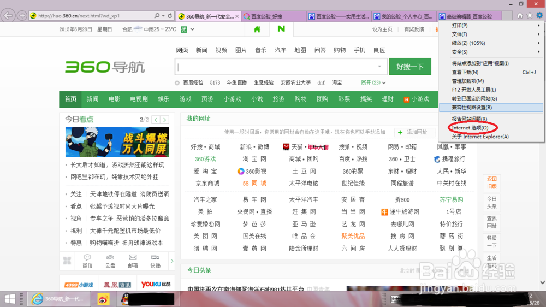
Task: Click the browser back arrow button
Action: pos(8,16)
